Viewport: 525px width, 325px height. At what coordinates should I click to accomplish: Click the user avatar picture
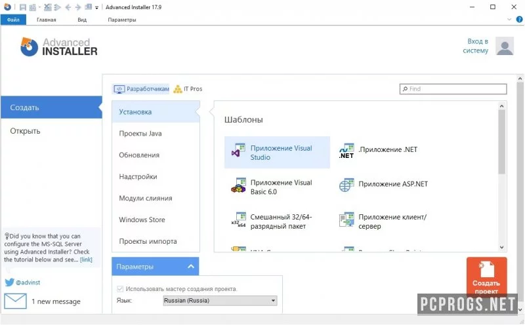coord(505,46)
